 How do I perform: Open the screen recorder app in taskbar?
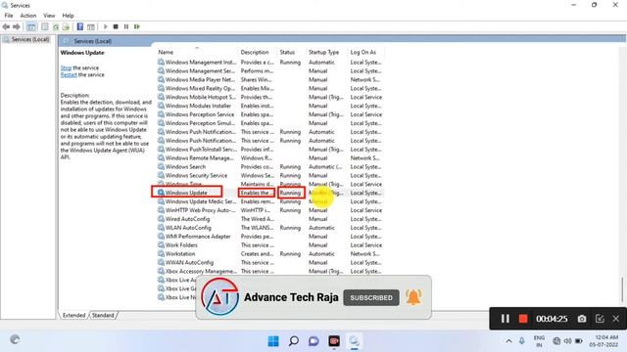[334, 341]
